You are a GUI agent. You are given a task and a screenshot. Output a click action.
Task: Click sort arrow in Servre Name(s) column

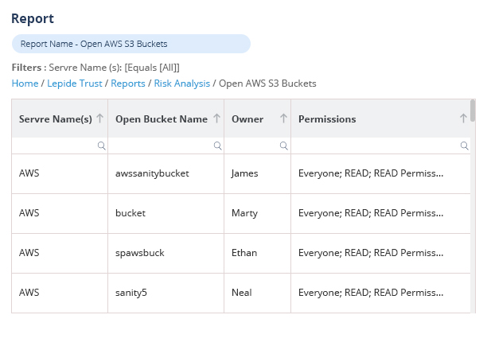(99, 119)
